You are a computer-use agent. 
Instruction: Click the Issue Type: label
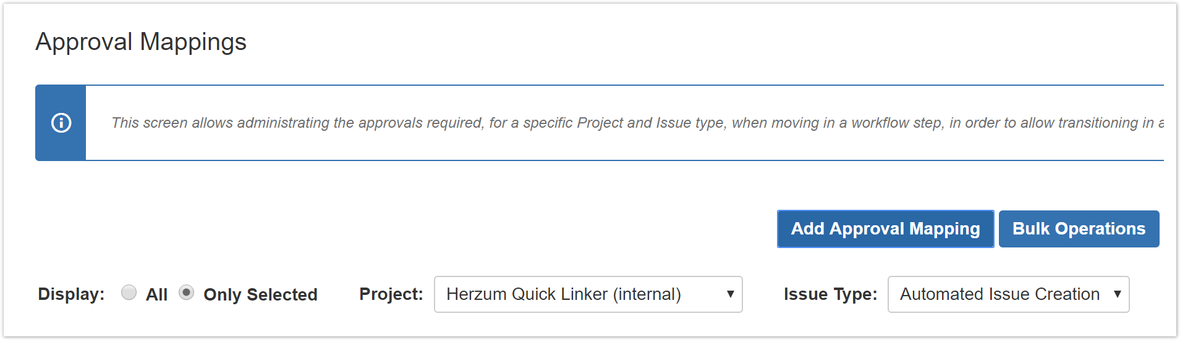click(830, 294)
